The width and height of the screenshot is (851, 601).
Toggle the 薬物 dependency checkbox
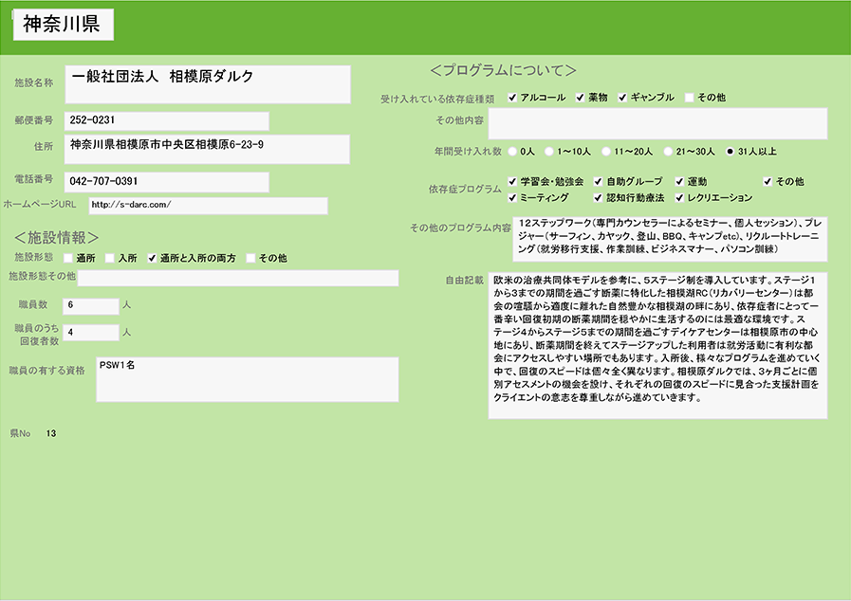(579, 98)
